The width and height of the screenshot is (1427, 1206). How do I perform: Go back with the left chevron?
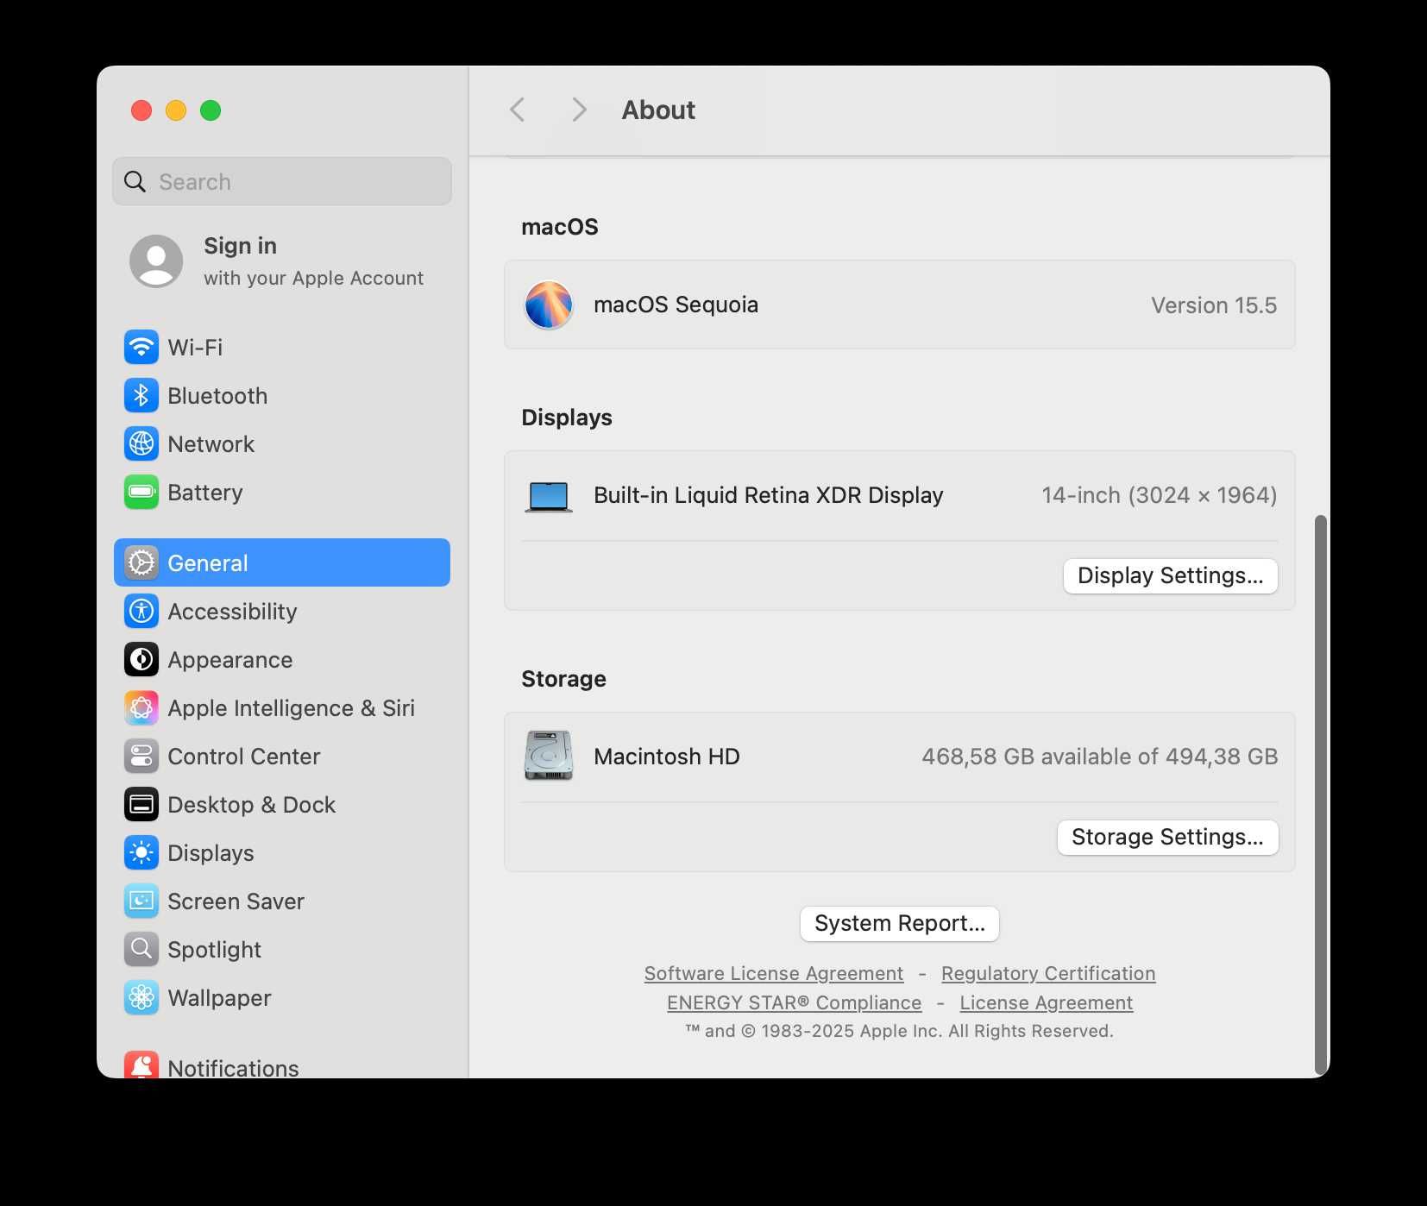pos(518,110)
